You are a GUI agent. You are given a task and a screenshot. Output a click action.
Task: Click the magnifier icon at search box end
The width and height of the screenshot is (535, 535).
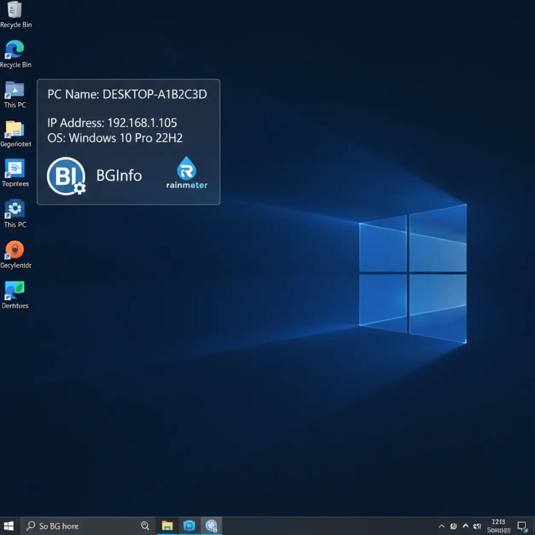coord(145,526)
